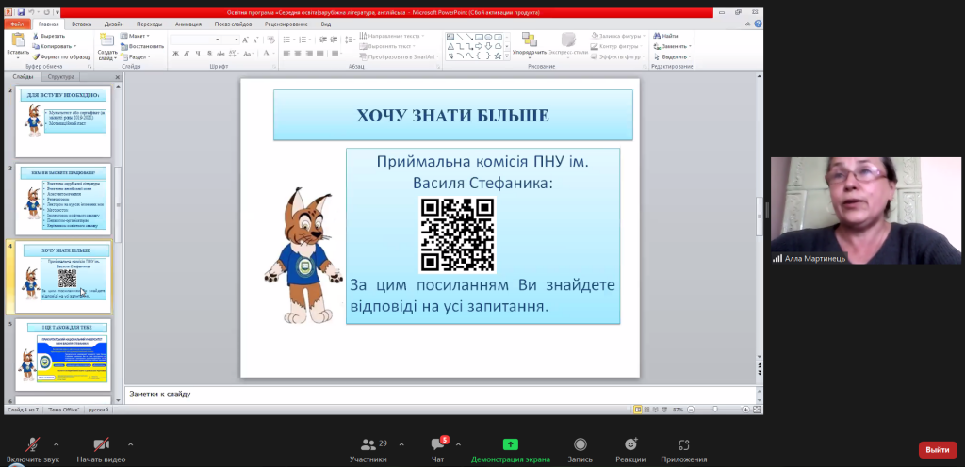Open Zoom Reactions (Реакции) icon
This screenshot has width=965, height=467.
[630, 444]
